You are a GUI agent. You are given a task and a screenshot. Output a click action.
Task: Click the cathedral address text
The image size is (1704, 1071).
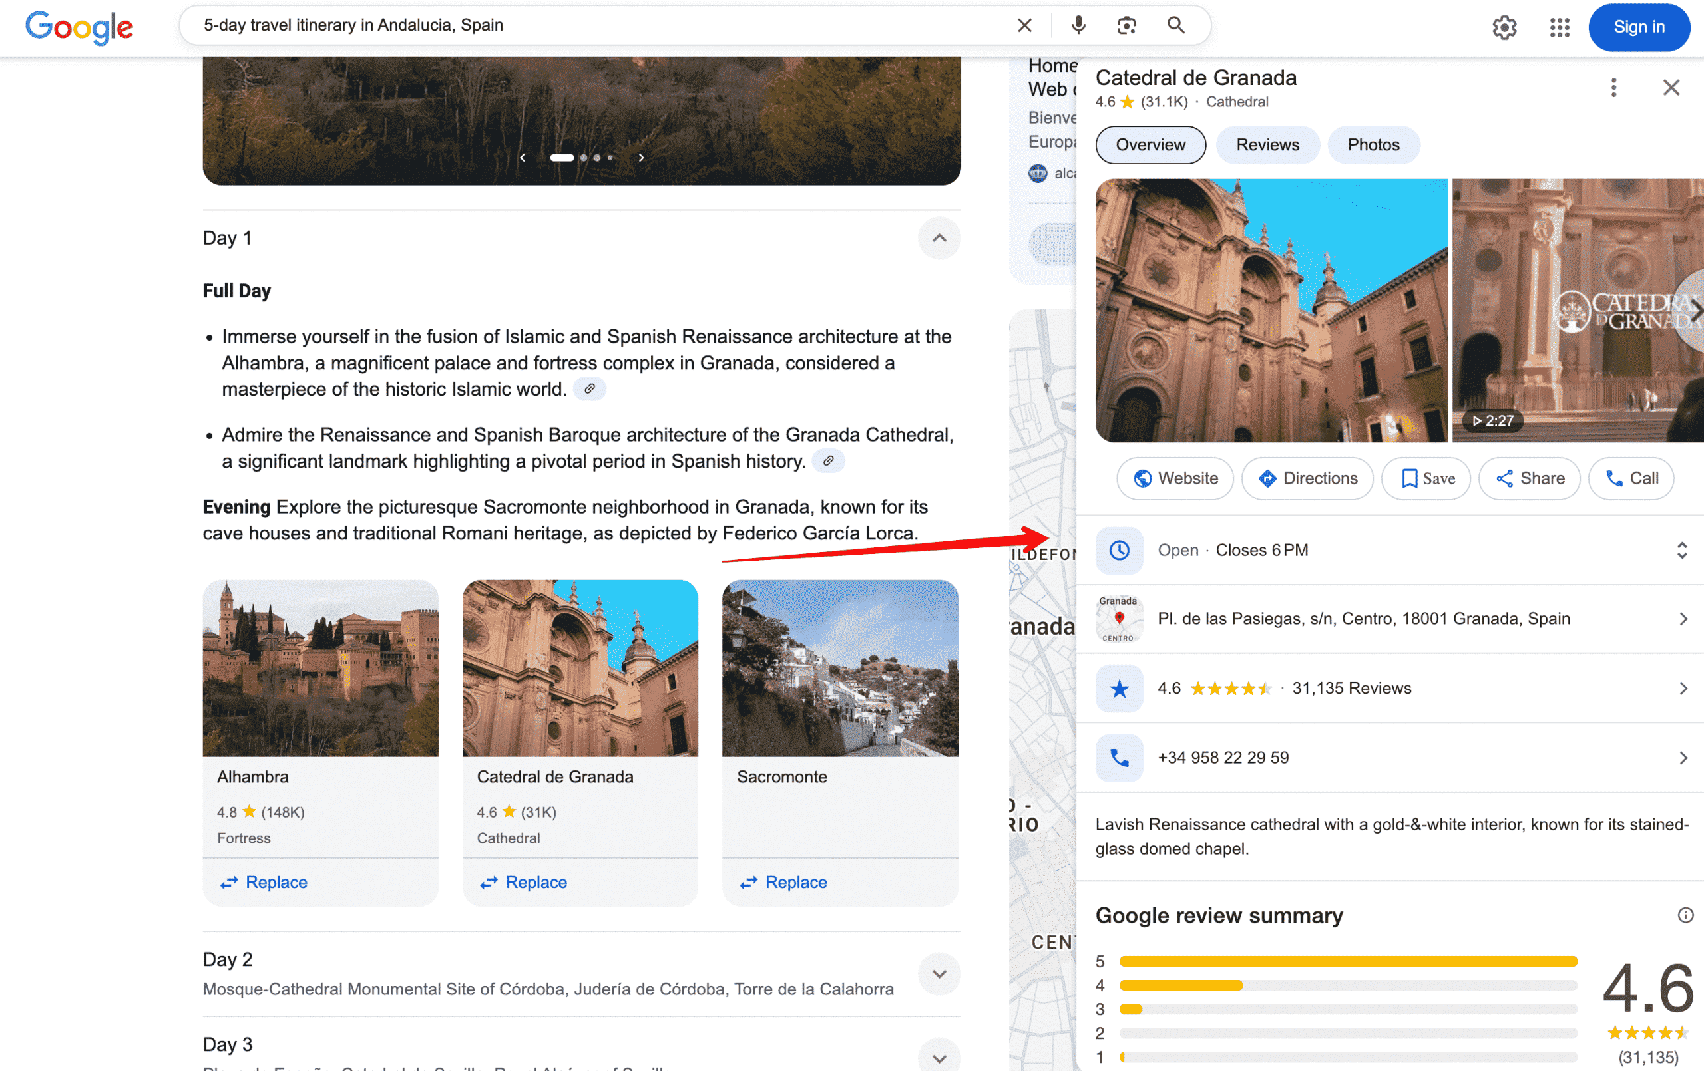[1364, 619]
